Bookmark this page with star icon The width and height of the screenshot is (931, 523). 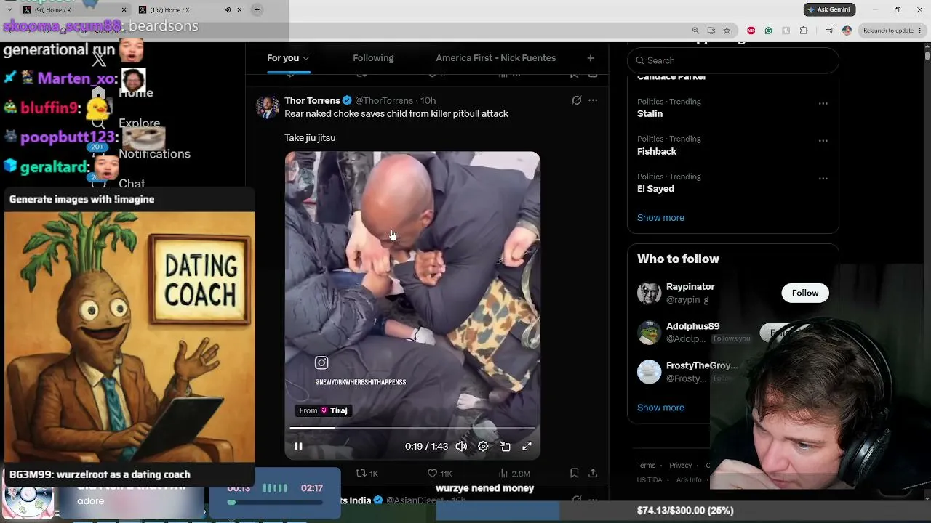[x=726, y=31]
